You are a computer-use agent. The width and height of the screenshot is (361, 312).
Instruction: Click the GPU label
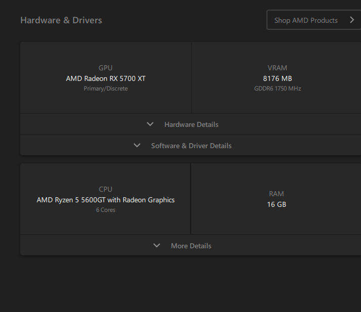point(106,68)
